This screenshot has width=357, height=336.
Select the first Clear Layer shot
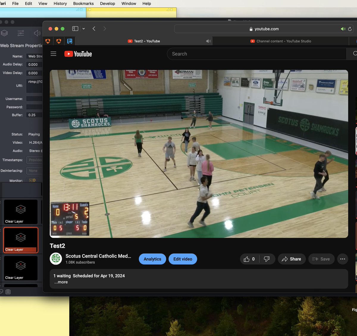(x=21, y=212)
